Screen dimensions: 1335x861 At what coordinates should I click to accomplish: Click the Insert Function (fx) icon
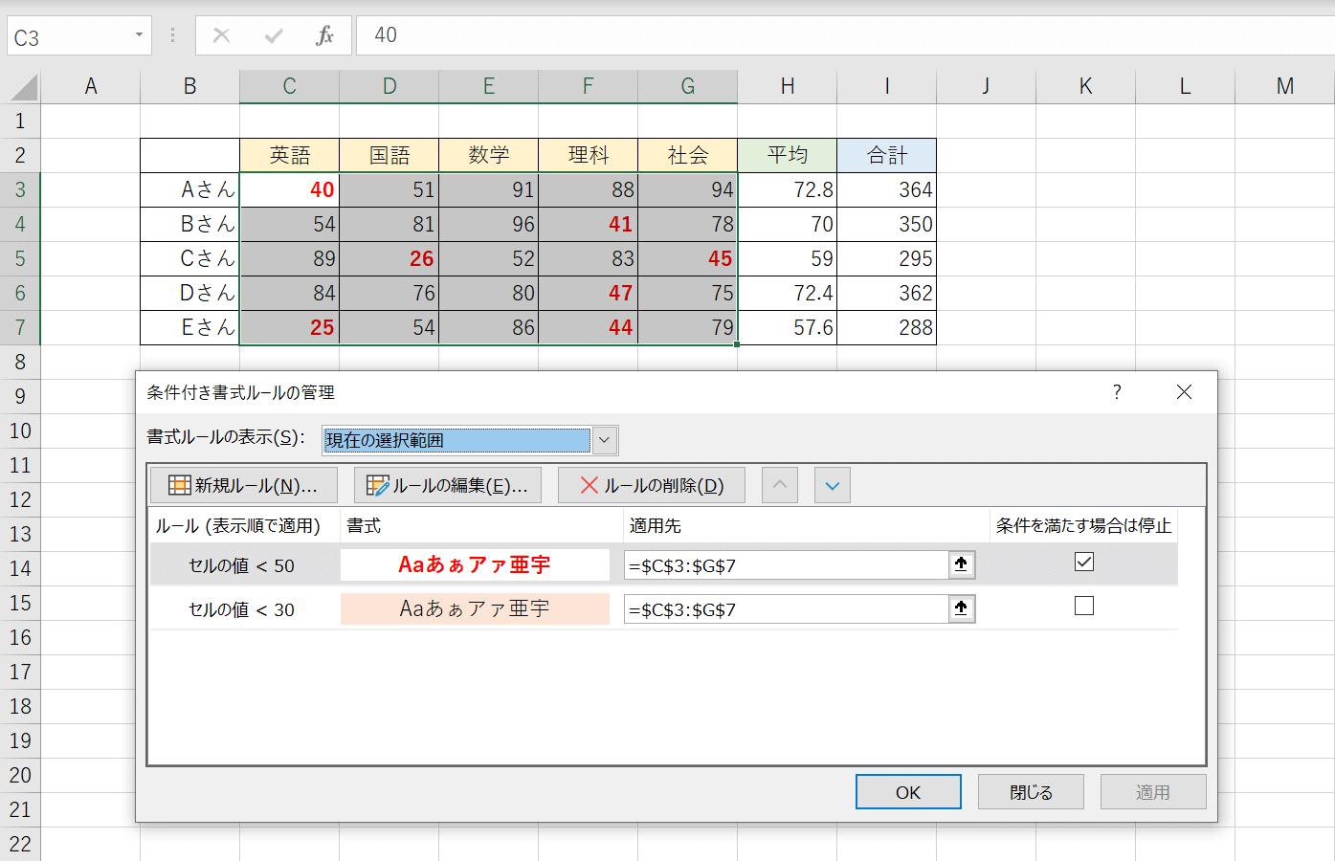coord(323,35)
